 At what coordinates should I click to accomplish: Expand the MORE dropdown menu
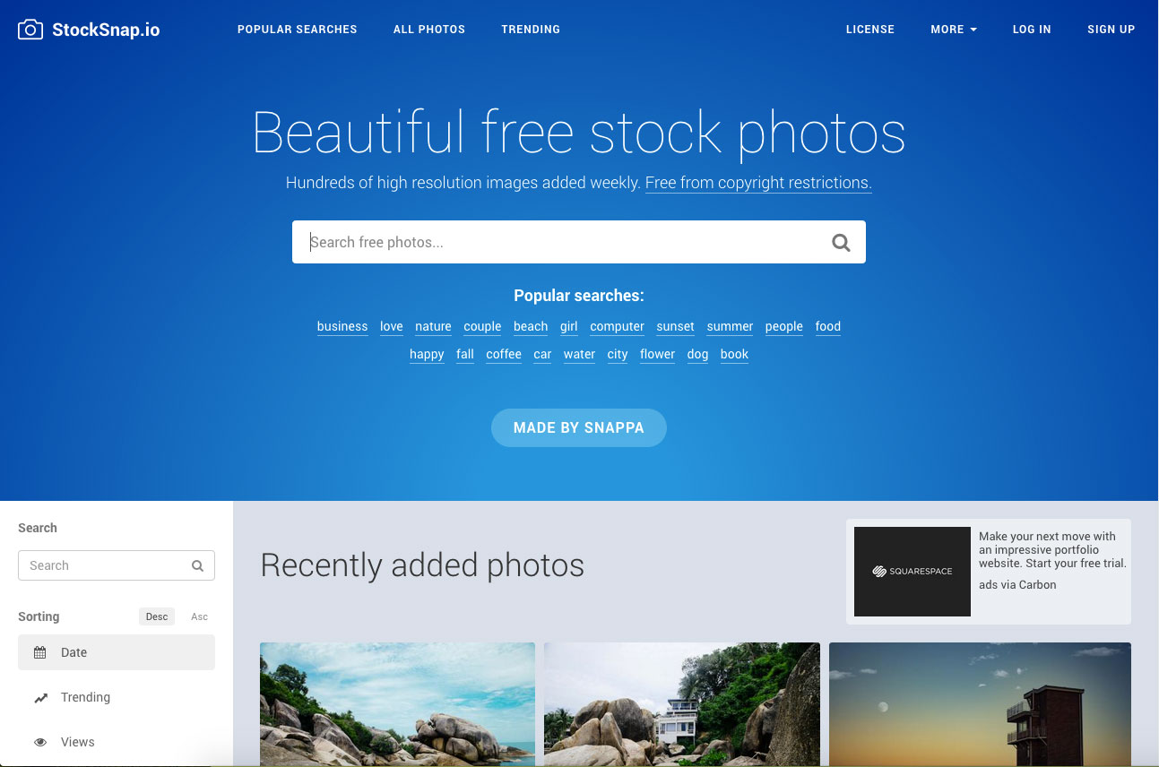[954, 30]
